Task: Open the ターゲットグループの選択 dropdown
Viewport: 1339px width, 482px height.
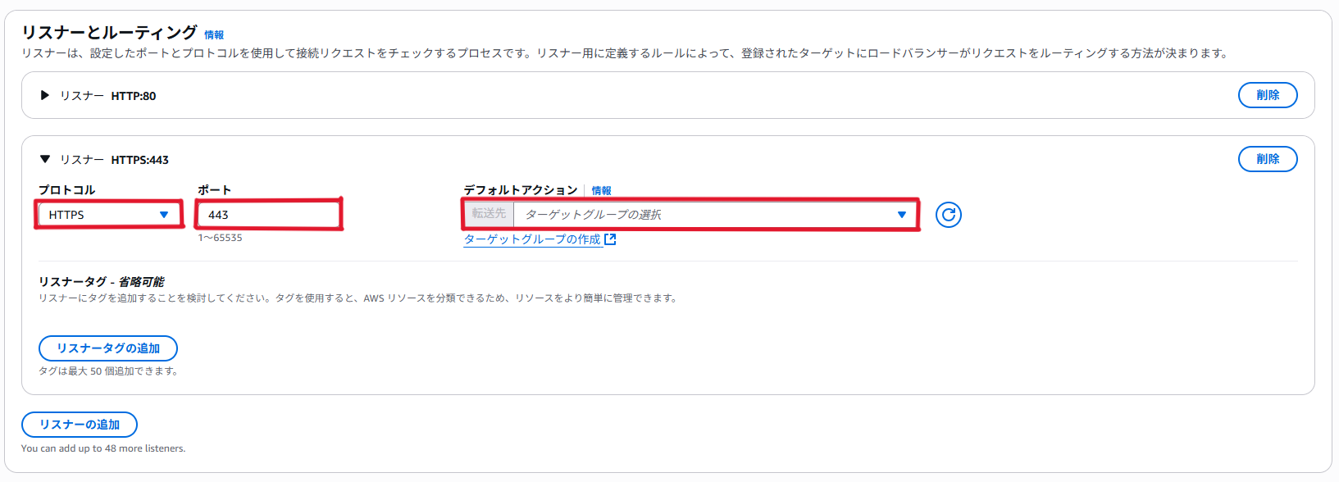Action: coord(714,215)
